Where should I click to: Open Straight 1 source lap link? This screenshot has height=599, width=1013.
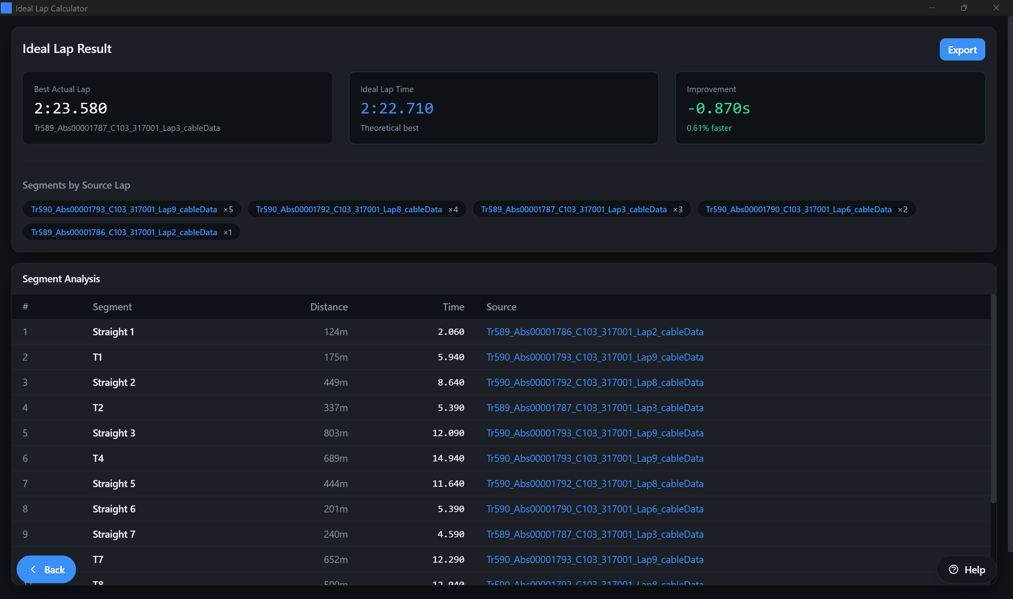click(x=595, y=332)
